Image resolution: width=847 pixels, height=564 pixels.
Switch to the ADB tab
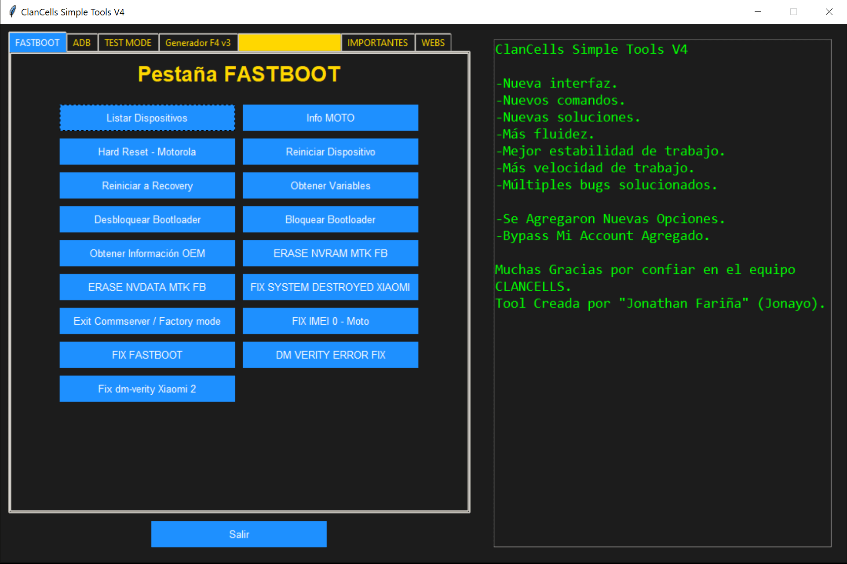coord(82,43)
